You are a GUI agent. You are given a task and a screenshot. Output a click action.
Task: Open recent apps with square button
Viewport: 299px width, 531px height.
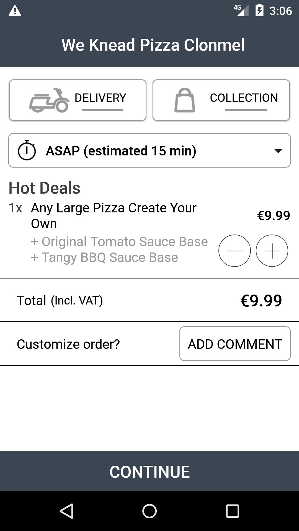click(x=232, y=511)
